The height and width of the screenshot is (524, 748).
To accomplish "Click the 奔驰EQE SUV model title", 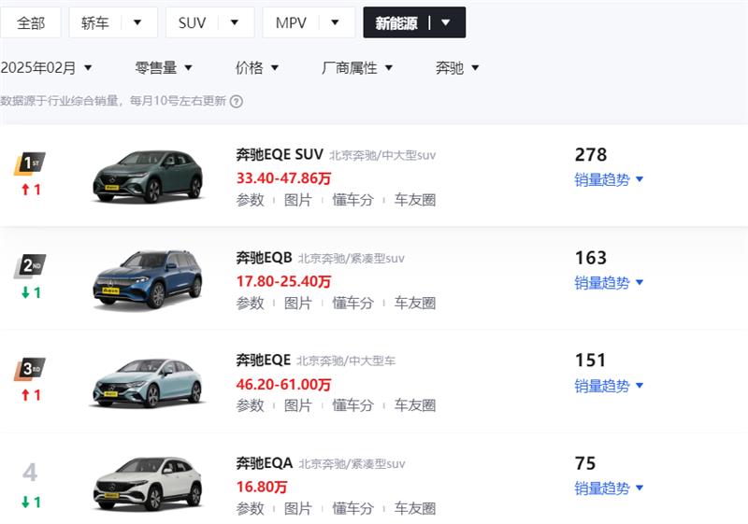I will coord(280,155).
